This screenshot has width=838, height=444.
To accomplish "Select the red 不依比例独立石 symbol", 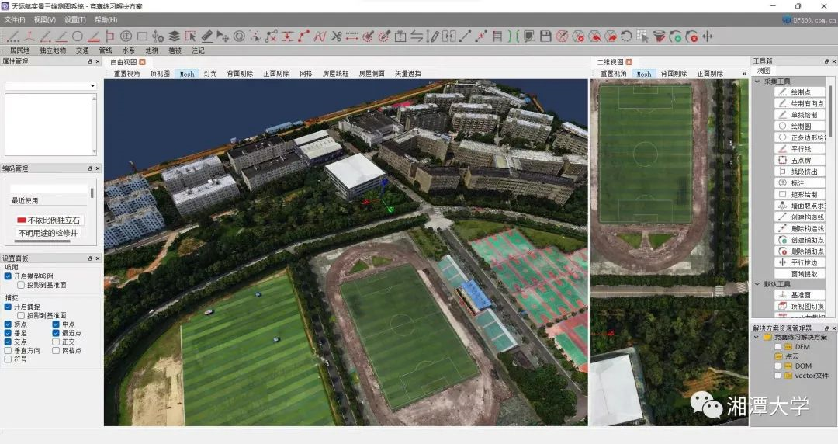I will [49, 220].
